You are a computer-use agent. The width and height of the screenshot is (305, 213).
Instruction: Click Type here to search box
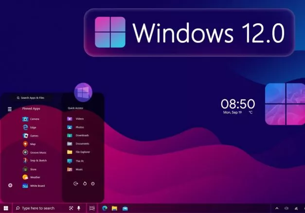[x=50, y=208]
